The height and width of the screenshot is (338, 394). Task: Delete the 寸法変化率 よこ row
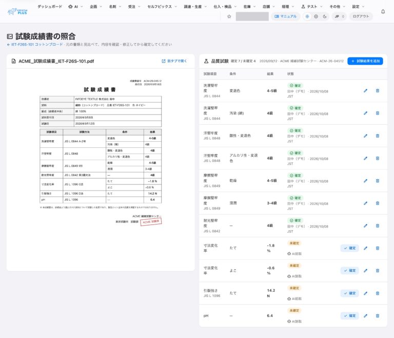[378, 271]
